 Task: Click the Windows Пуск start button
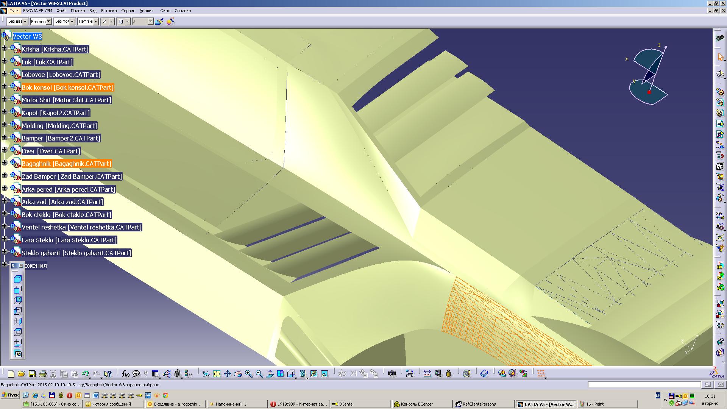click(x=10, y=395)
